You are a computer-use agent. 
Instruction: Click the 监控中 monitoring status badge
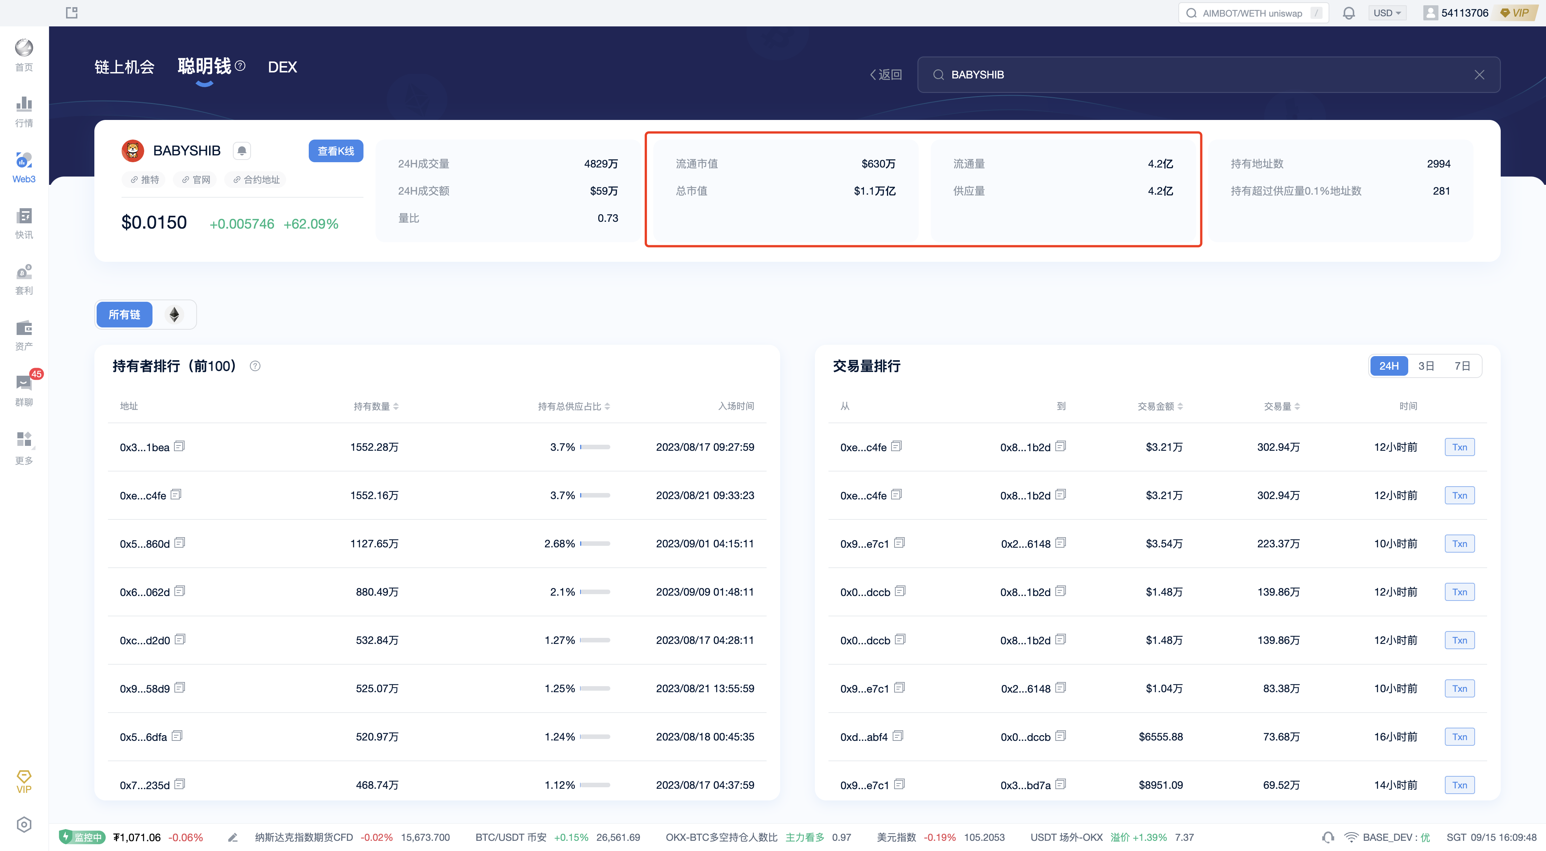[82, 837]
